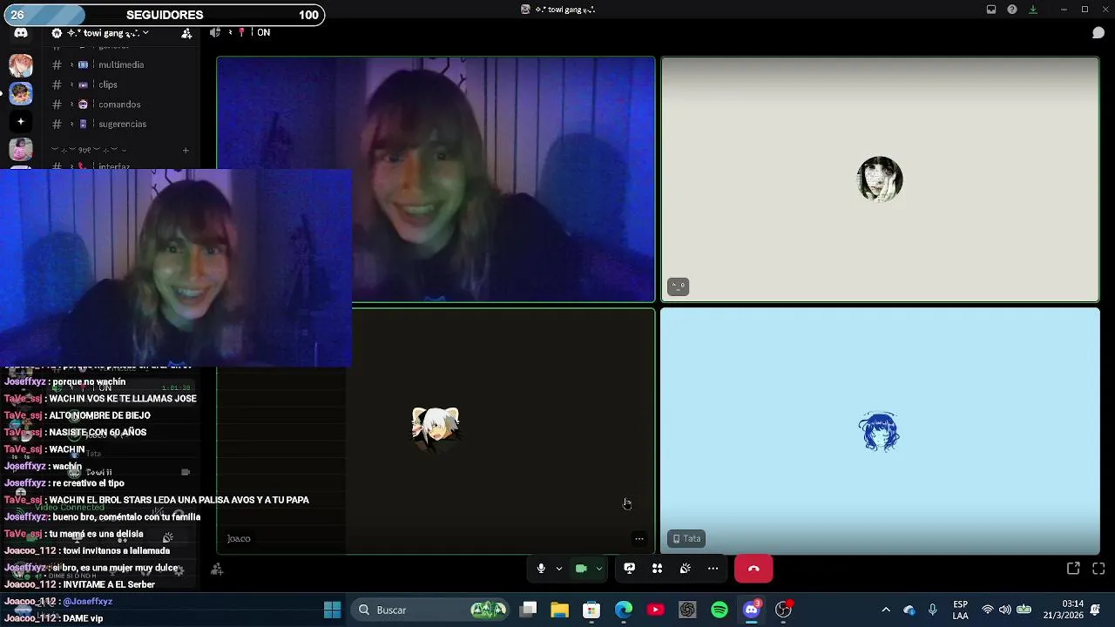Click chat message 'DAME vip'
1115x627 pixels.
coord(83,619)
